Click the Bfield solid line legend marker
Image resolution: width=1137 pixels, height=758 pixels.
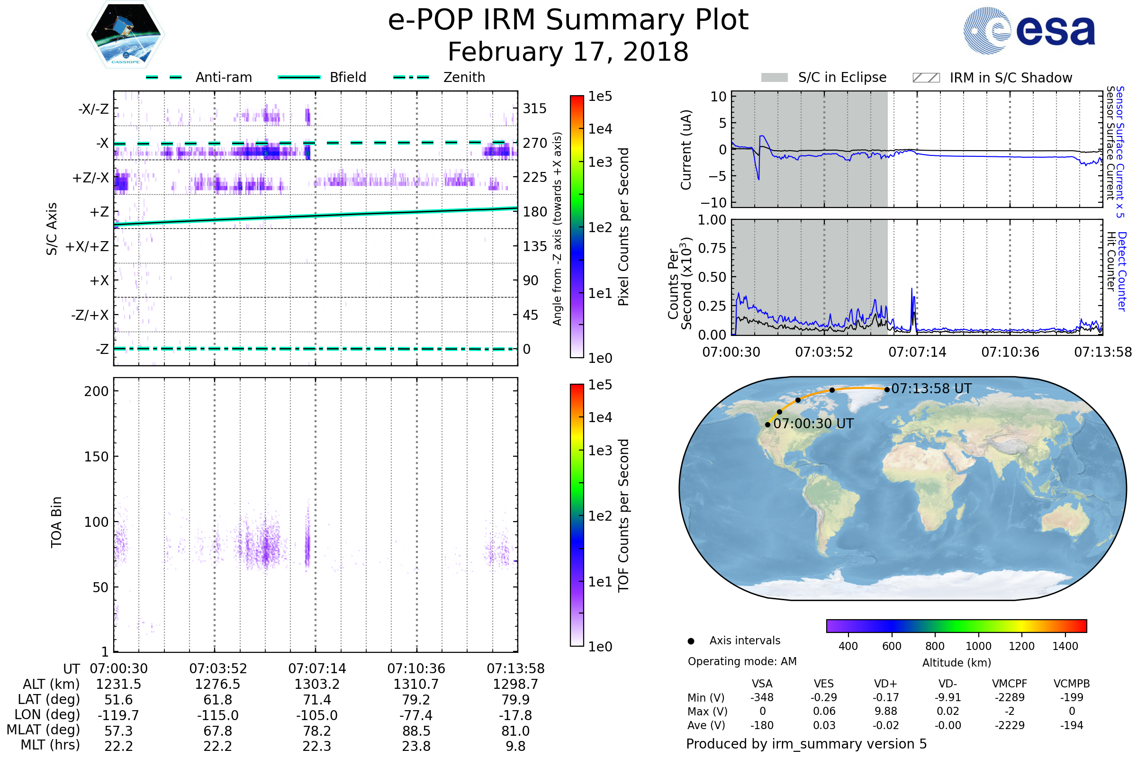pyautogui.click(x=299, y=77)
